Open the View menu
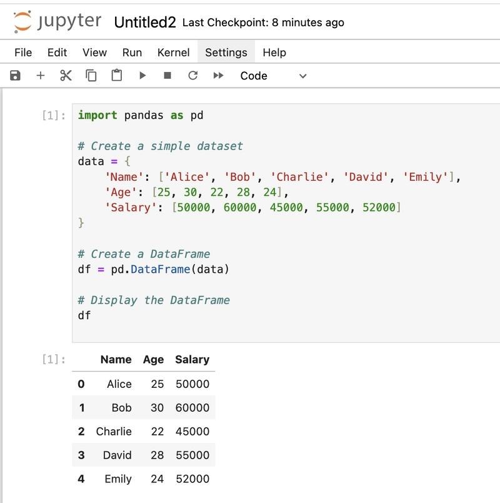Image resolution: width=500 pixels, height=503 pixels. click(94, 53)
